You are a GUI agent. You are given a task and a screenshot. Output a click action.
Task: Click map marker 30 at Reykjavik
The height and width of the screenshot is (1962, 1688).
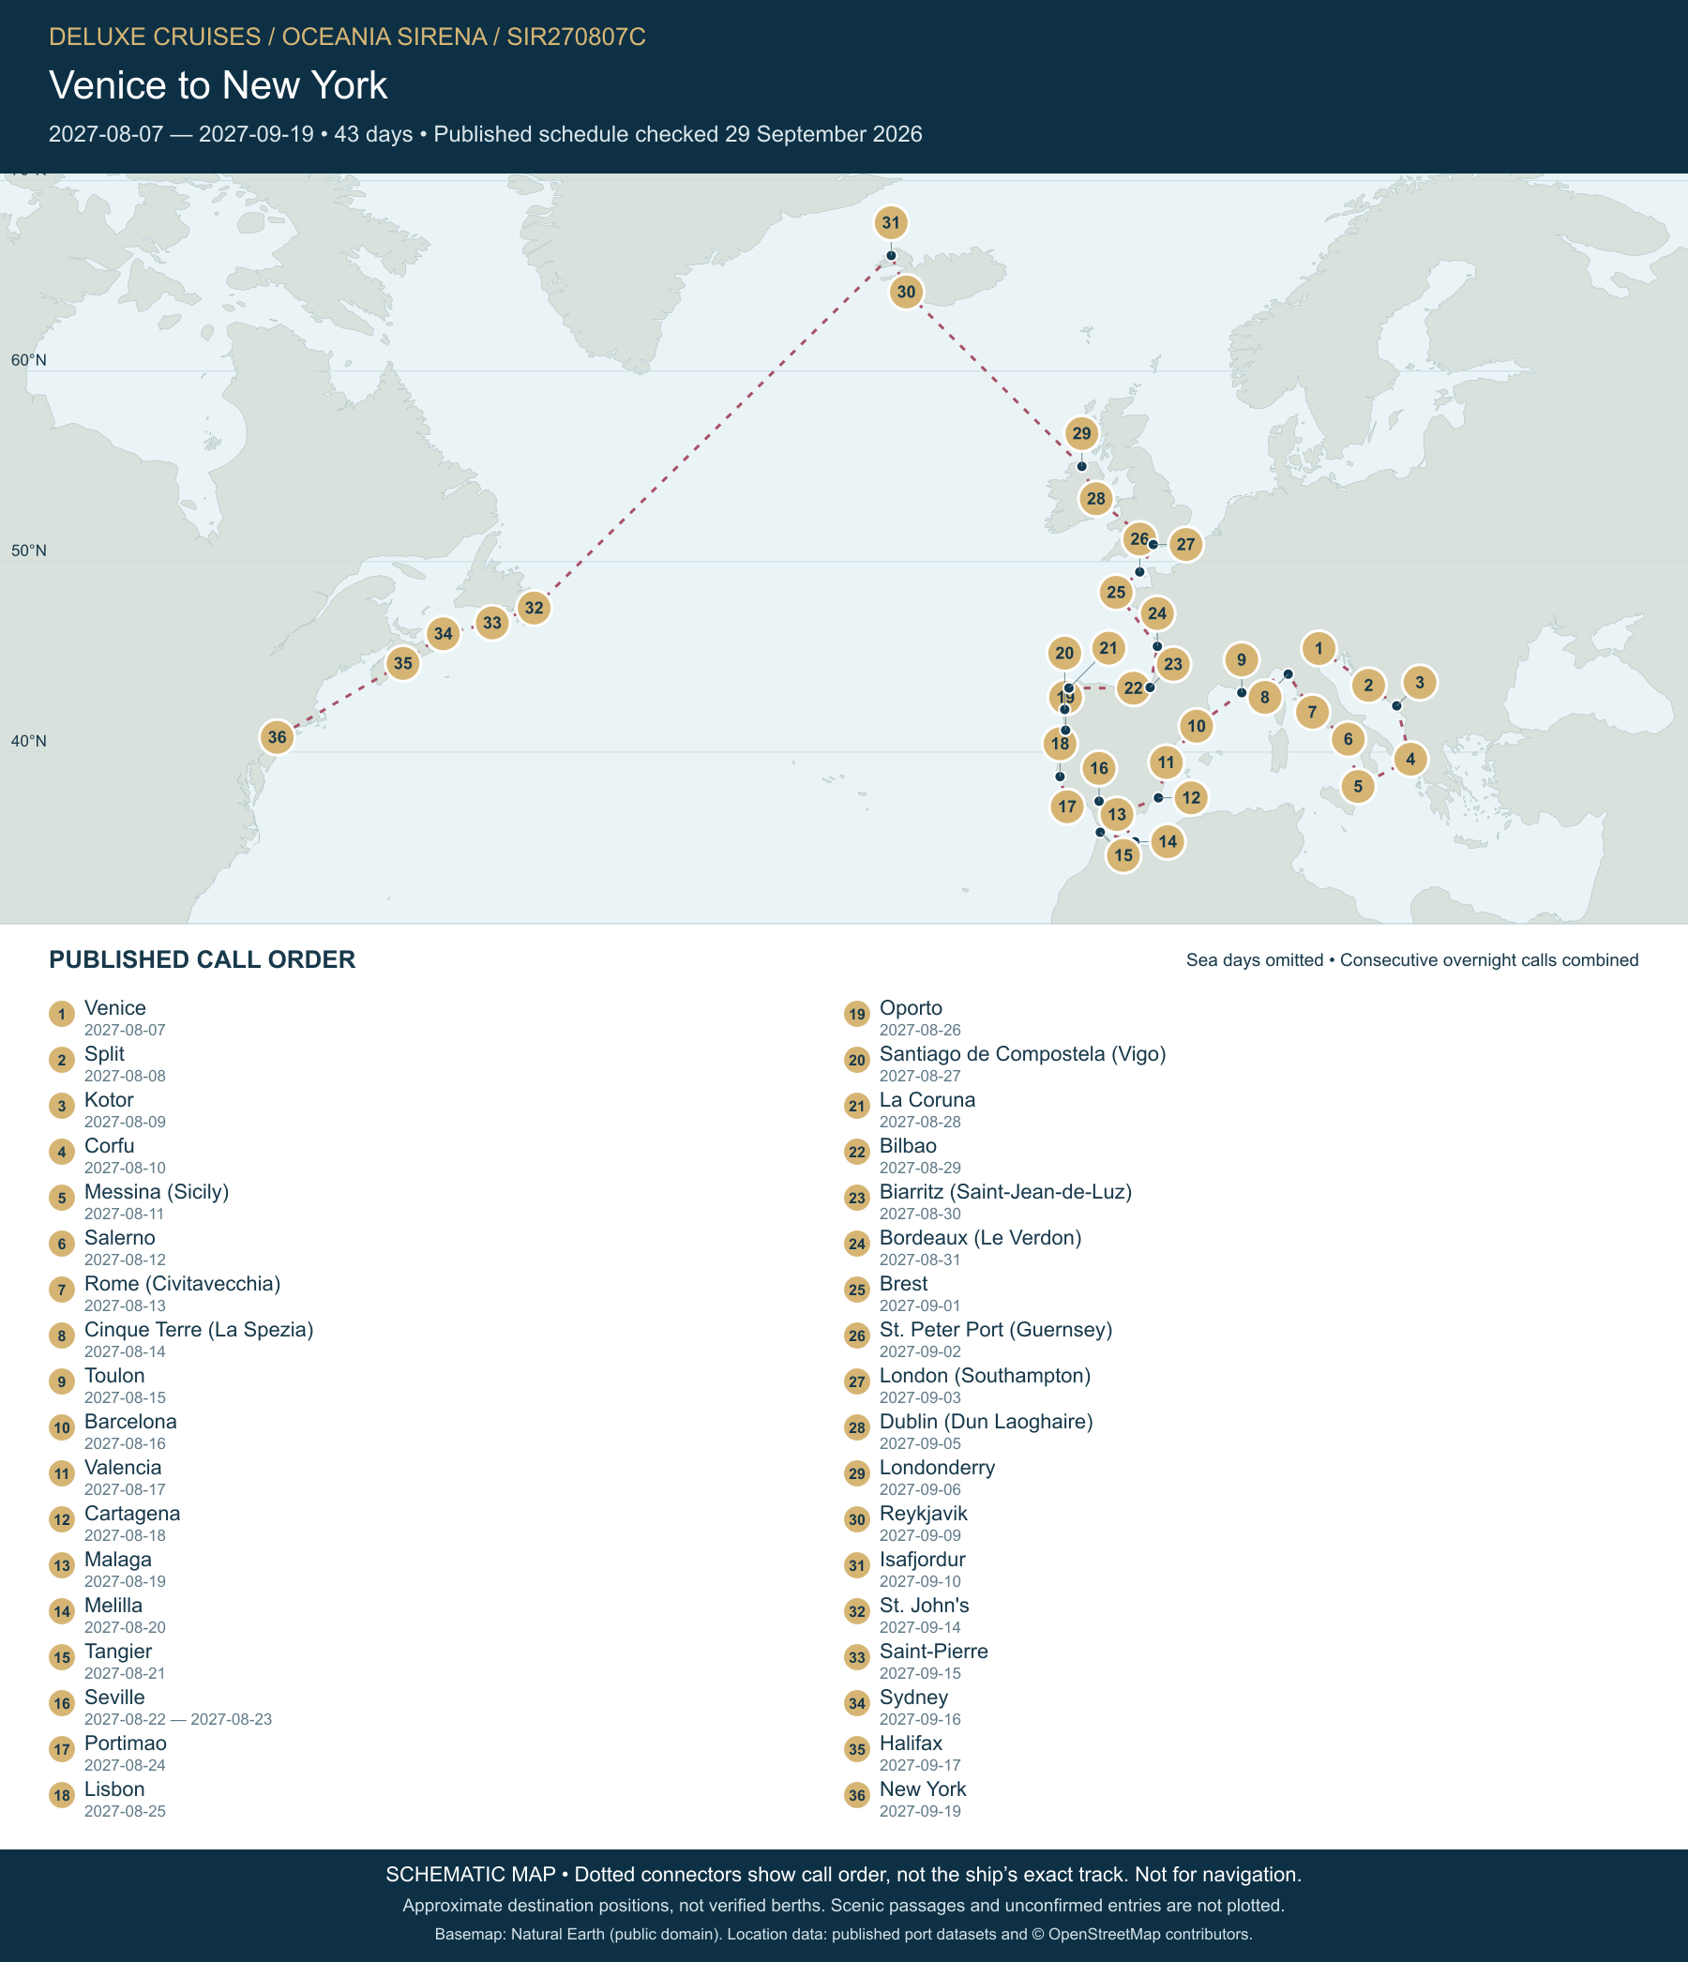[907, 292]
